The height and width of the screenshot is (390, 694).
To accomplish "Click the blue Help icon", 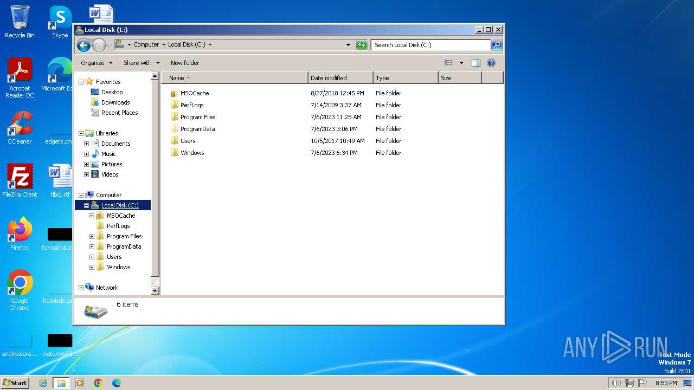I will click(x=491, y=63).
